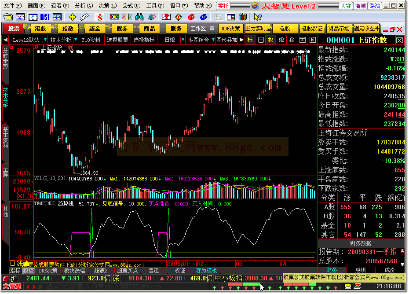Click the 商城 button

point(361,6)
